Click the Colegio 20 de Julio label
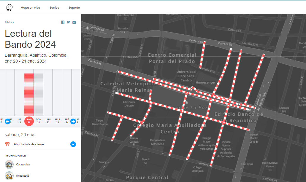This screenshot has width=306, height=182. pyautogui.click(x=197, y=169)
